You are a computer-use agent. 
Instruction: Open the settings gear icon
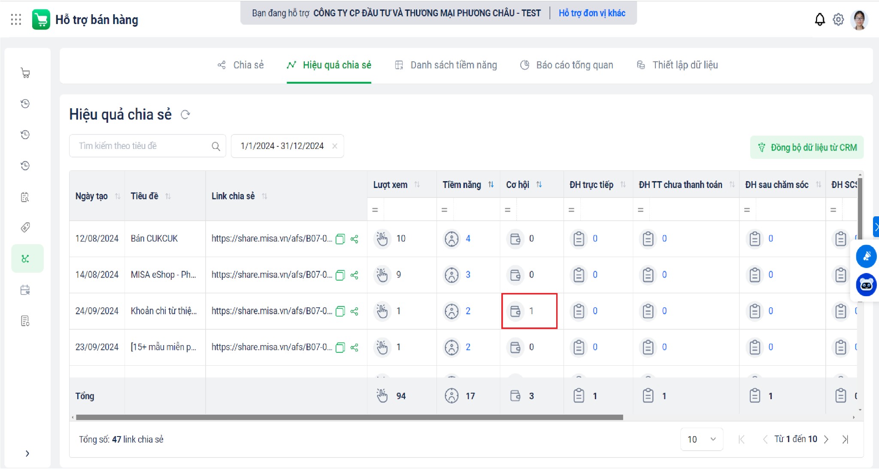pyautogui.click(x=838, y=19)
